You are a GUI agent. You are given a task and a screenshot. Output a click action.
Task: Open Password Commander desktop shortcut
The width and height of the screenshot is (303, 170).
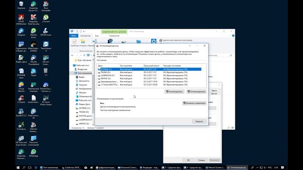click(34, 141)
